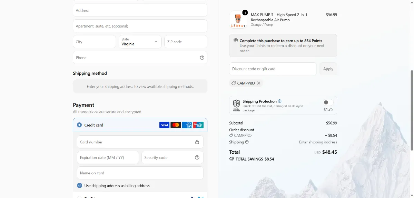Click the TOTAL SAVINGS $8.54 text
Image resolution: width=414 pixels, height=198 pixels.
[x=255, y=159]
